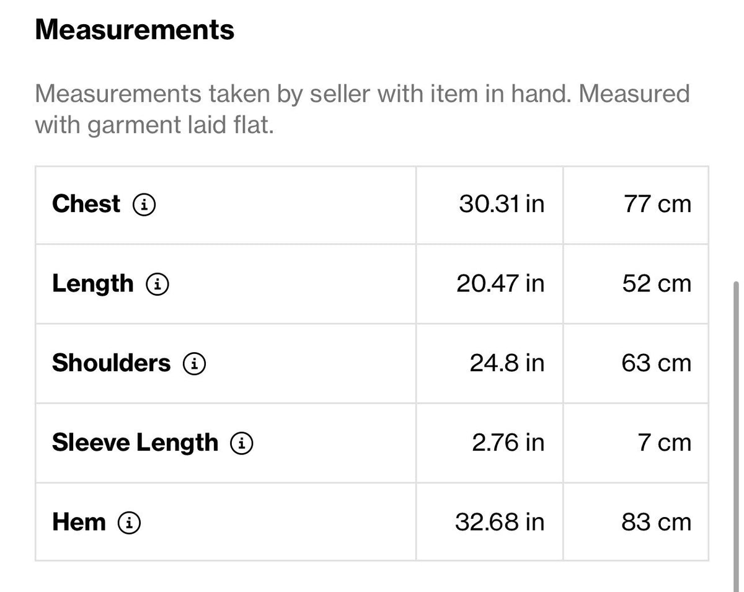Open the Hem measurement info icon

click(130, 523)
